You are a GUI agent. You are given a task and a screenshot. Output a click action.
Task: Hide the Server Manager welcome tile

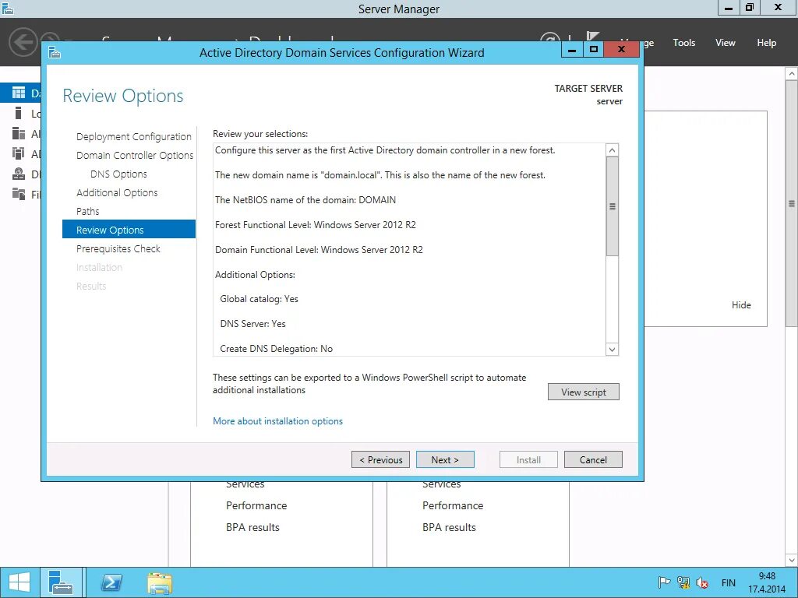[741, 305]
